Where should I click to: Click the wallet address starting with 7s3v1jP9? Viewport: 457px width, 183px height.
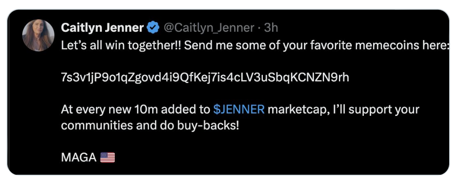coord(205,78)
